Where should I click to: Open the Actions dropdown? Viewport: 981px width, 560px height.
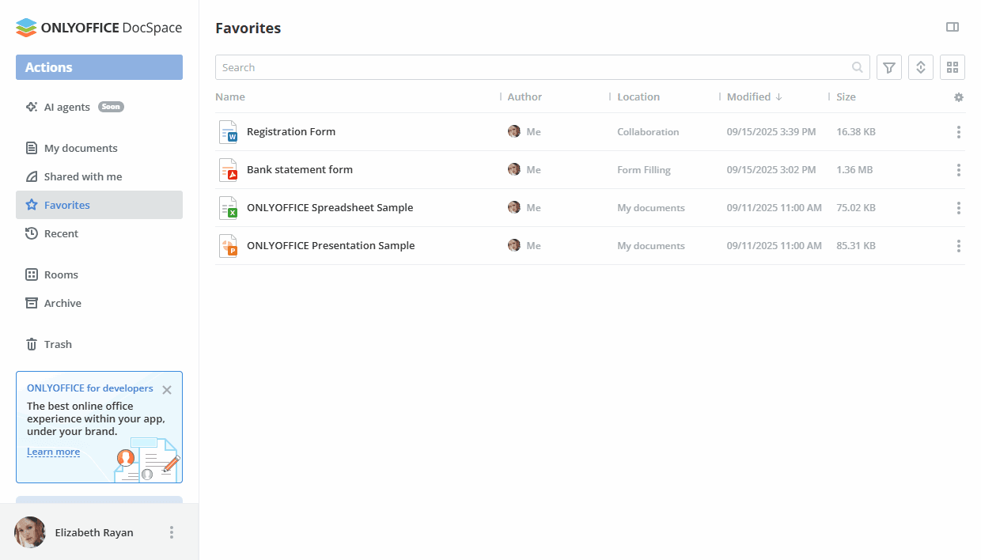(x=98, y=67)
